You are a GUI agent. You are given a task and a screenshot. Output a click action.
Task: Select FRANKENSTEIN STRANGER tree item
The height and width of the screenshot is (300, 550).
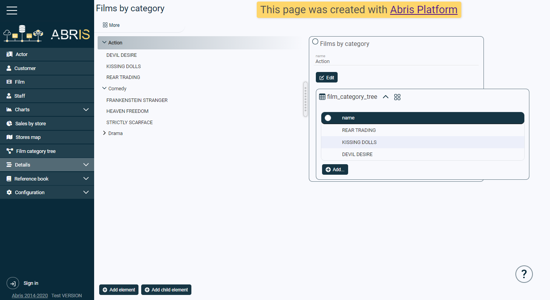click(137, 100)
